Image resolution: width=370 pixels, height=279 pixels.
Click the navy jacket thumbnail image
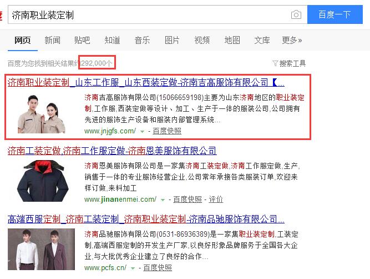point(43,181)
